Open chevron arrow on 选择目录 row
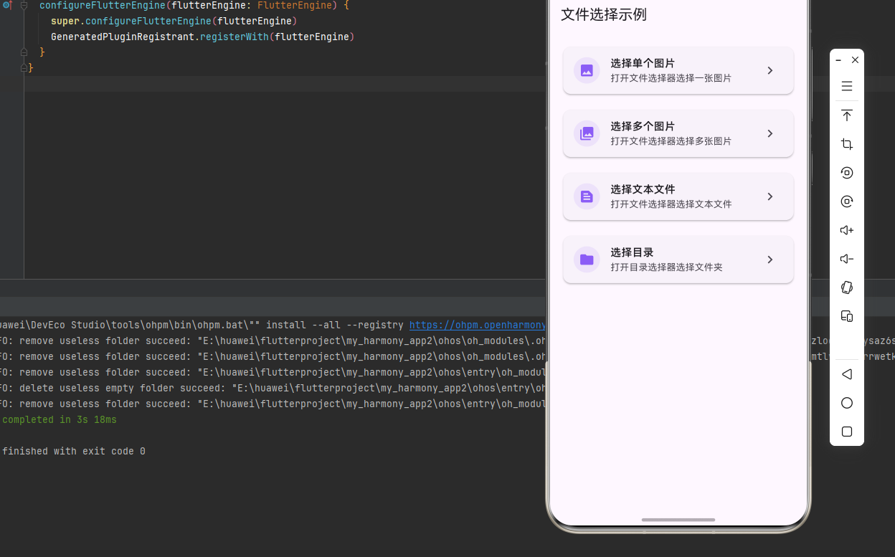895x557 pixels. coord(770,260)
